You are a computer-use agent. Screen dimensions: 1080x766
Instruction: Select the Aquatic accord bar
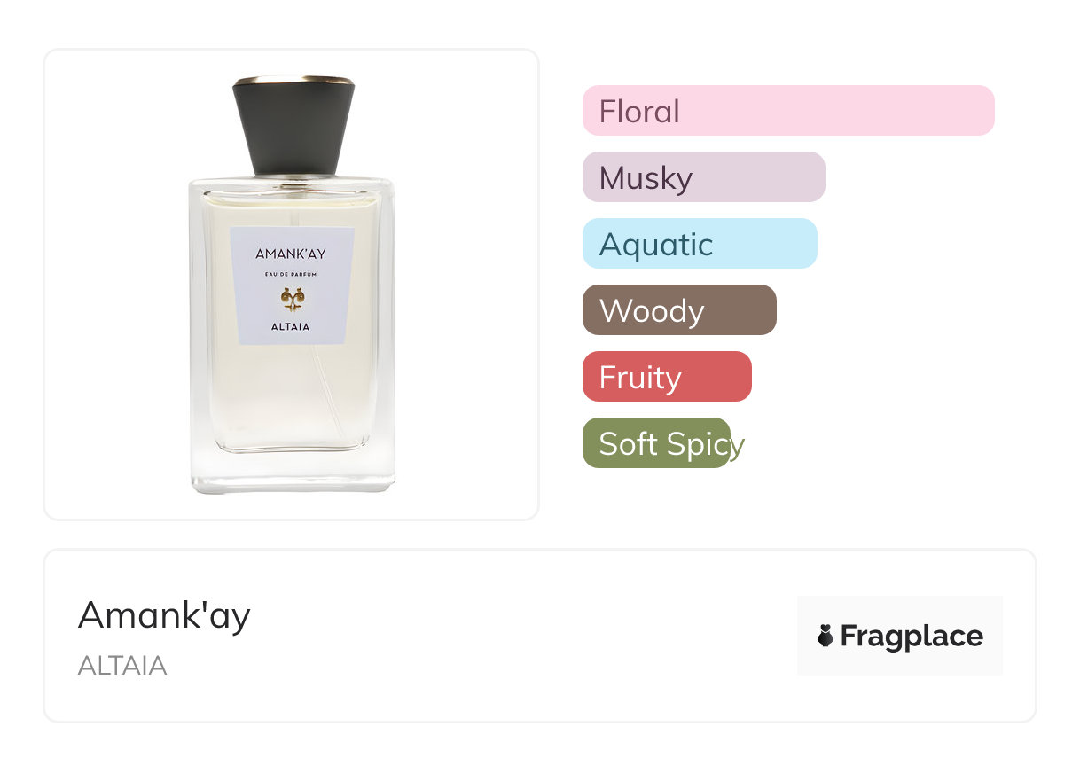pyautogui.click(x=700, y=244)
